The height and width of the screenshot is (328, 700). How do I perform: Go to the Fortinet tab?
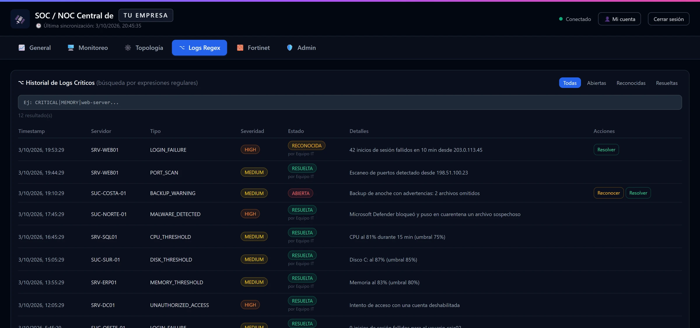(x=253, y=48)
